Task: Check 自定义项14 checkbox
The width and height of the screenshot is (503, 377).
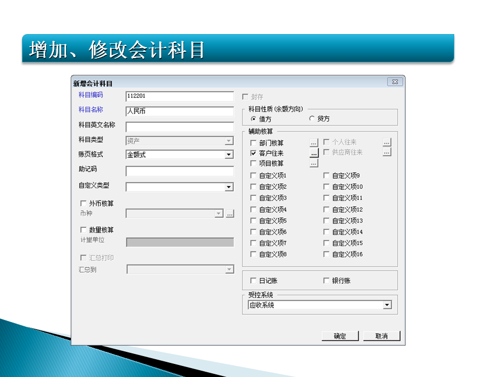Action: 326,232
